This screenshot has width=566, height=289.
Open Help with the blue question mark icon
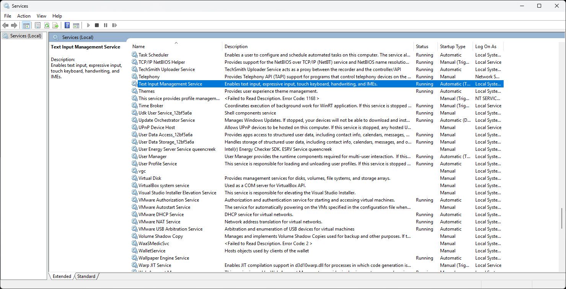tap(67, 25)
